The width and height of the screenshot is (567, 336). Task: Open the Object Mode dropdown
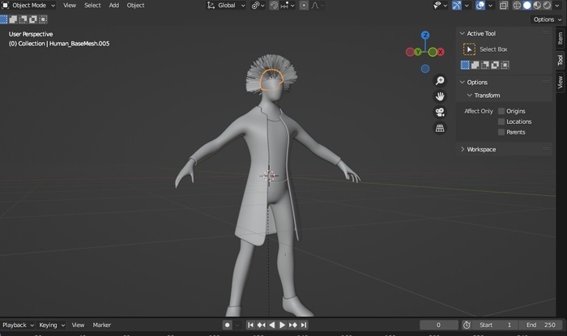point(29,5)
